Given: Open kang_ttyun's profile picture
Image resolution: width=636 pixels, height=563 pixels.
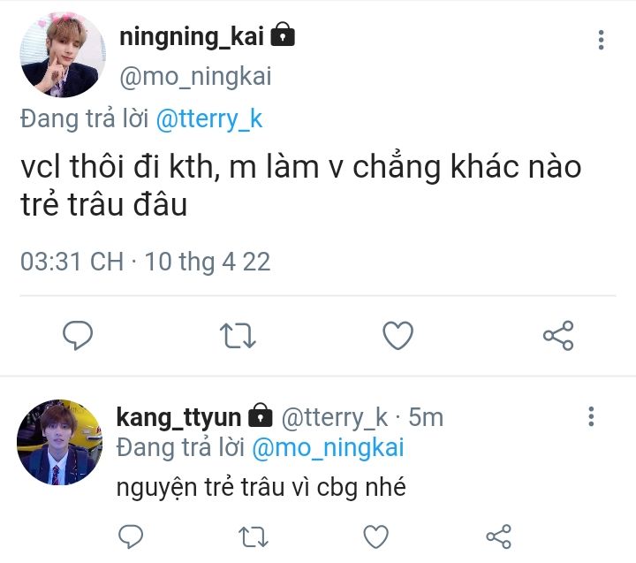Looking at the screenshot, I should click(60, 441).
